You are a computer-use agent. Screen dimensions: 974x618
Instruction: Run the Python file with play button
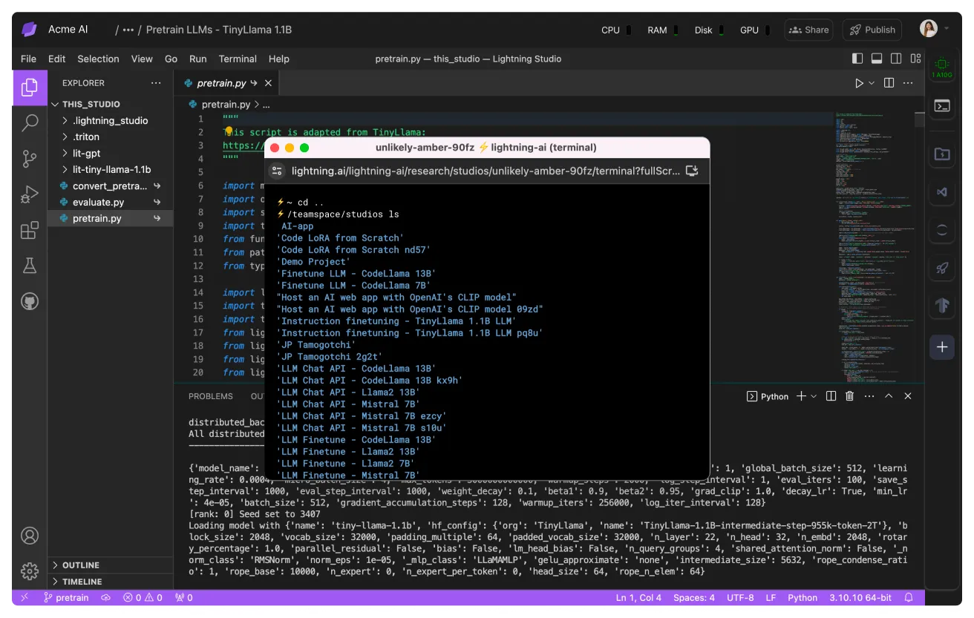(x=860, y=83)
